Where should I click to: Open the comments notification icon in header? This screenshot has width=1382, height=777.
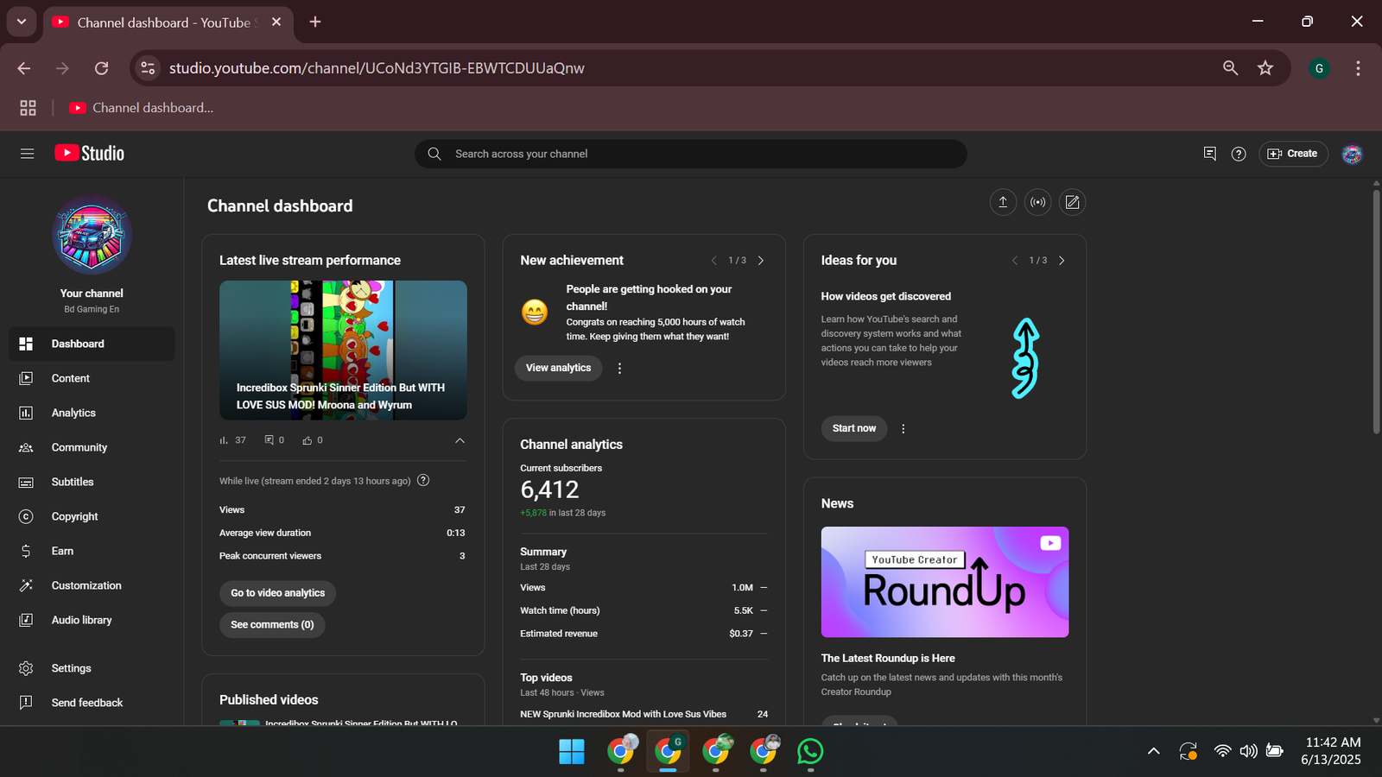point(1209,154)
